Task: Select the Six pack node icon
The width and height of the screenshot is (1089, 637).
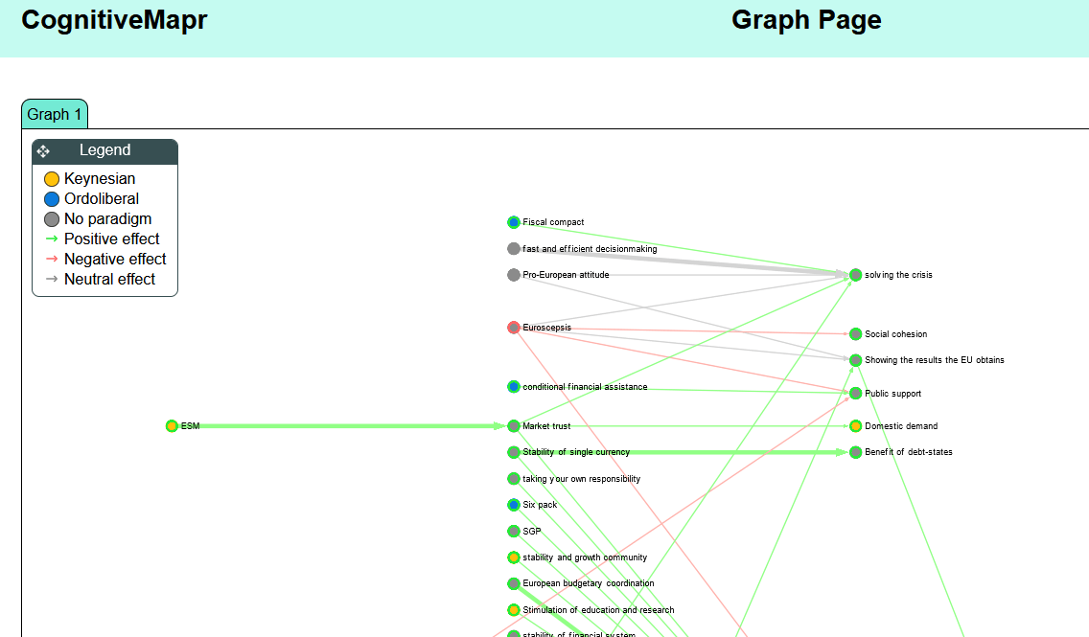Action: 514,504
